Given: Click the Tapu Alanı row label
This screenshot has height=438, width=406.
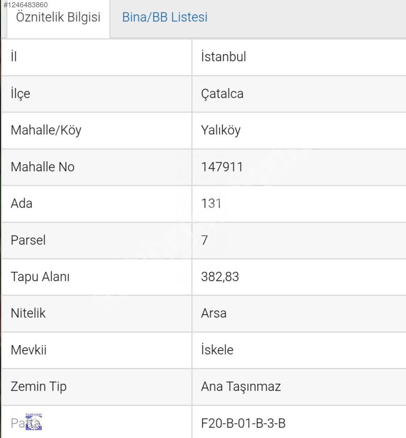Looking at the screenshot, I should [40, 277].
